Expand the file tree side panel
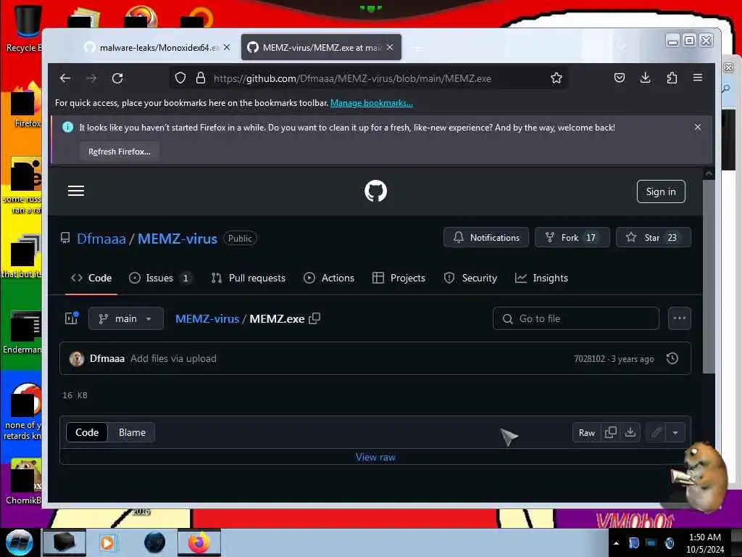The height and width of the screenshot is (557, 742). [72, 318]
